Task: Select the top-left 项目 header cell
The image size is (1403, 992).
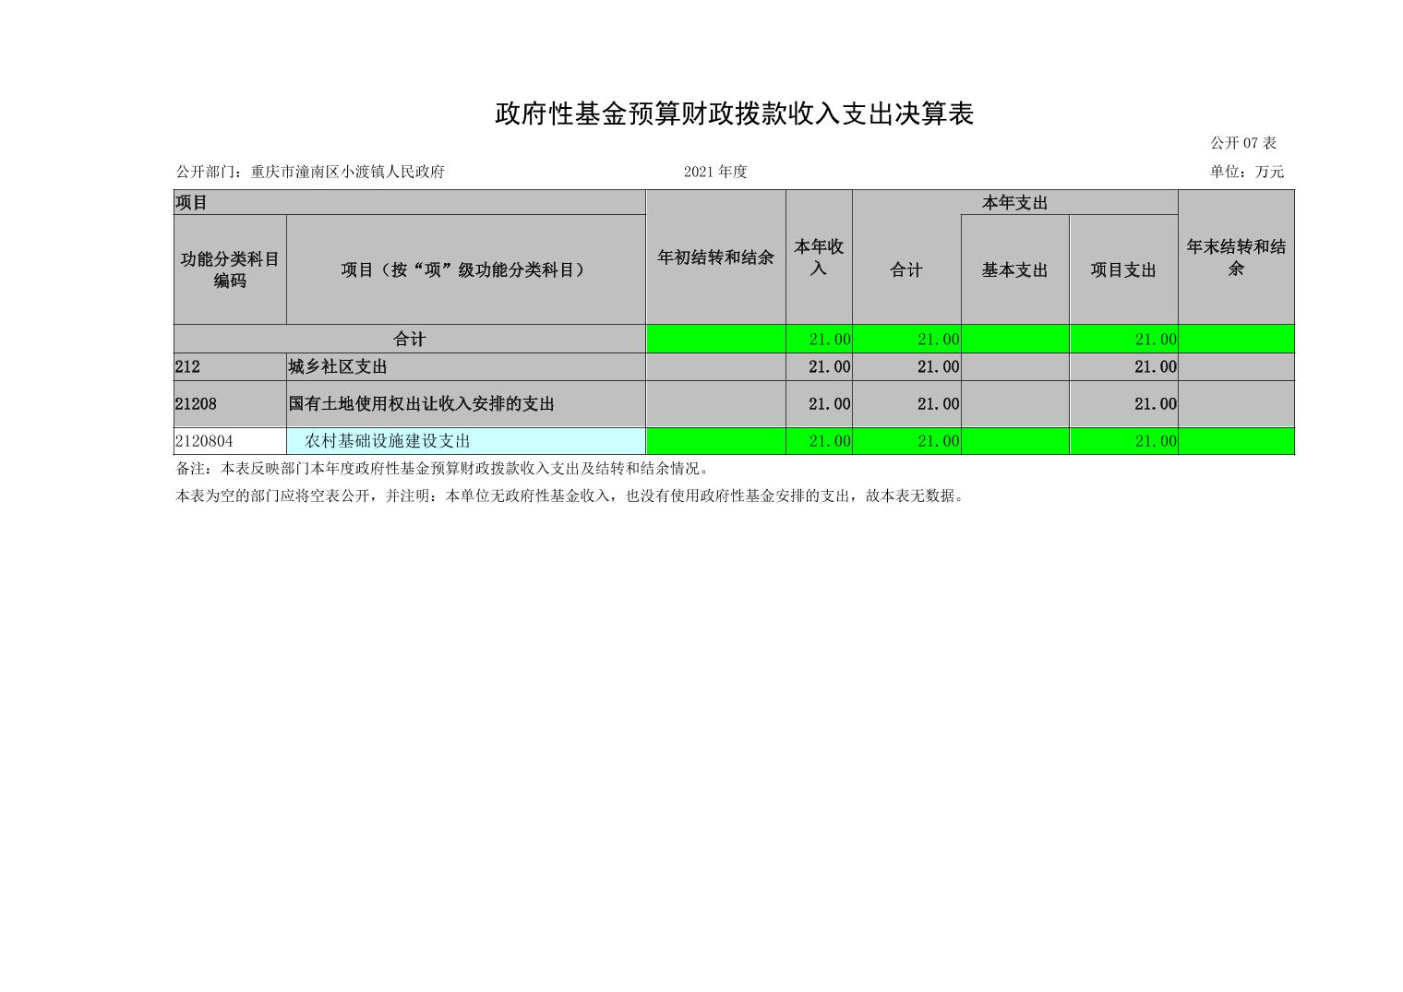Action: [410, 202]
